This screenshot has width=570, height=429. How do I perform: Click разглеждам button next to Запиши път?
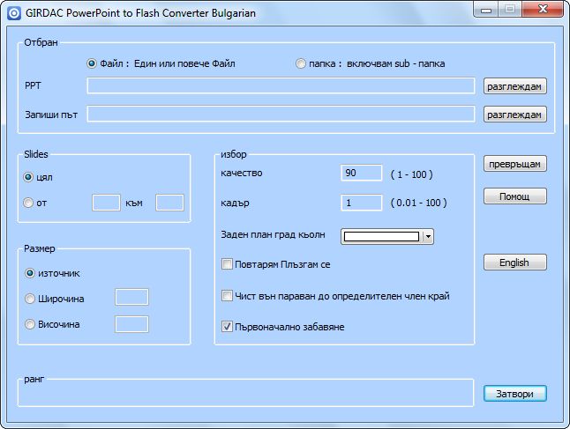tap(514, 115)
